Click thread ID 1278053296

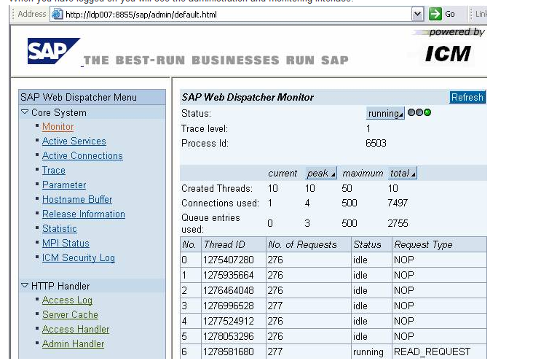[229, 336]
